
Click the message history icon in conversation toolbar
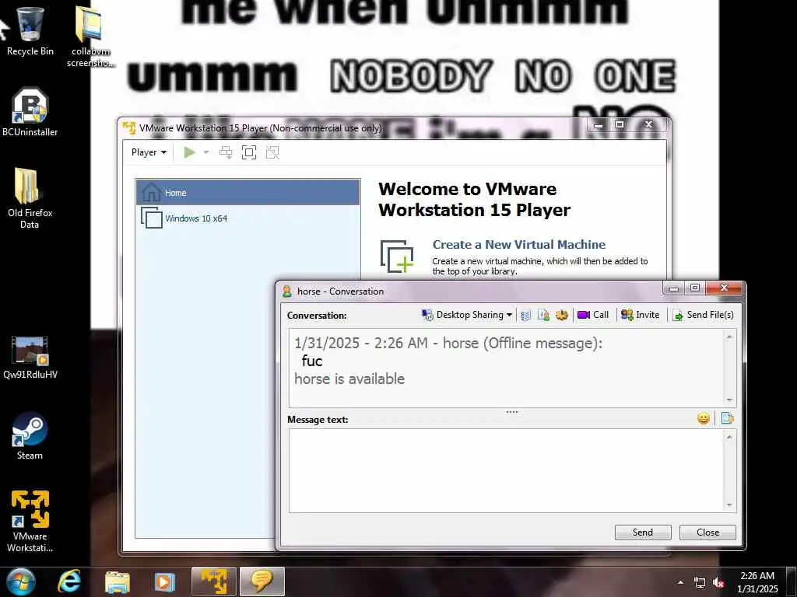click(x=526, y=316)
